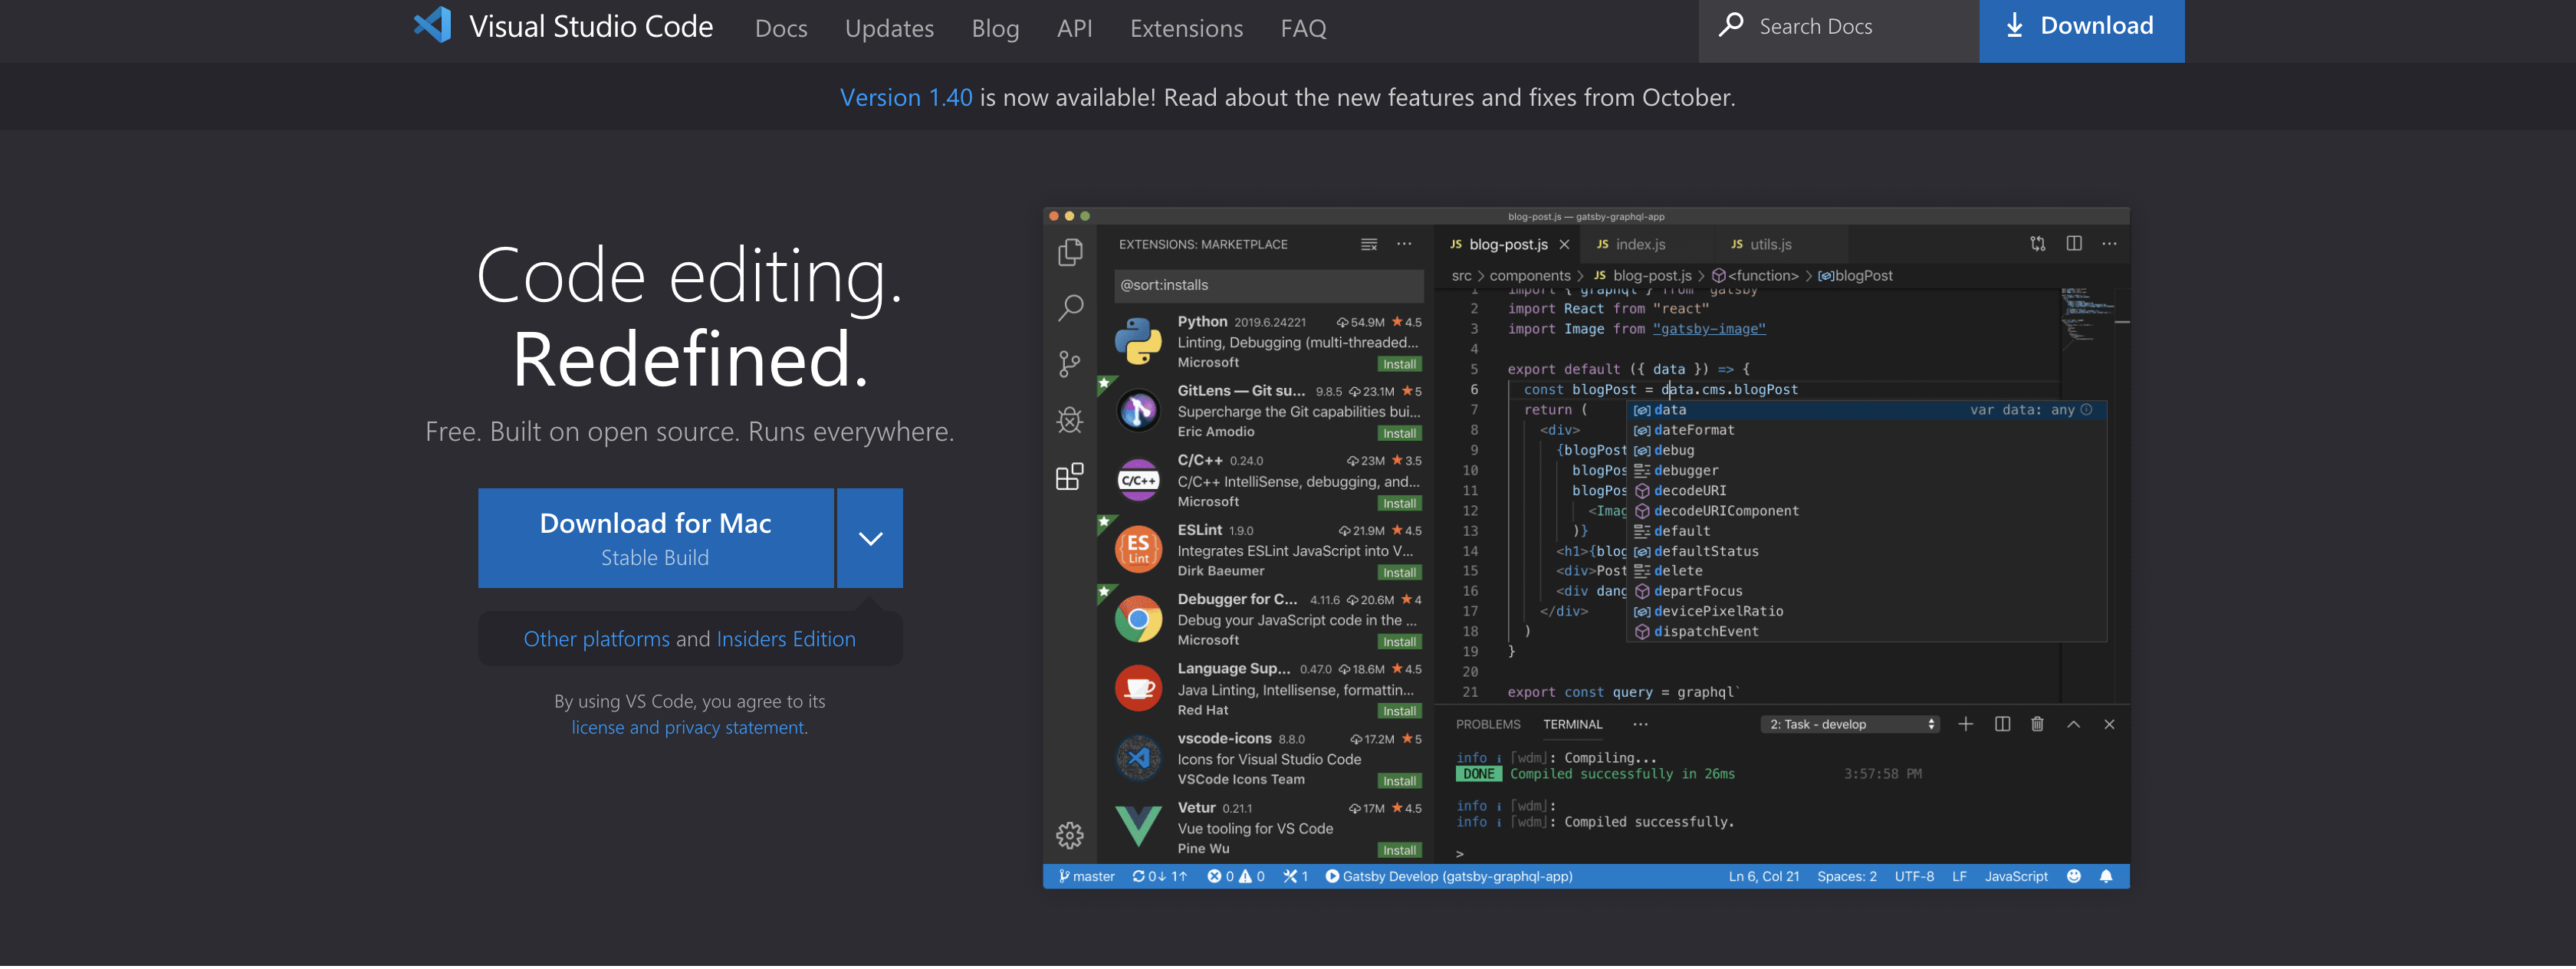Click the blue Download button in header

click(2081, 29)
